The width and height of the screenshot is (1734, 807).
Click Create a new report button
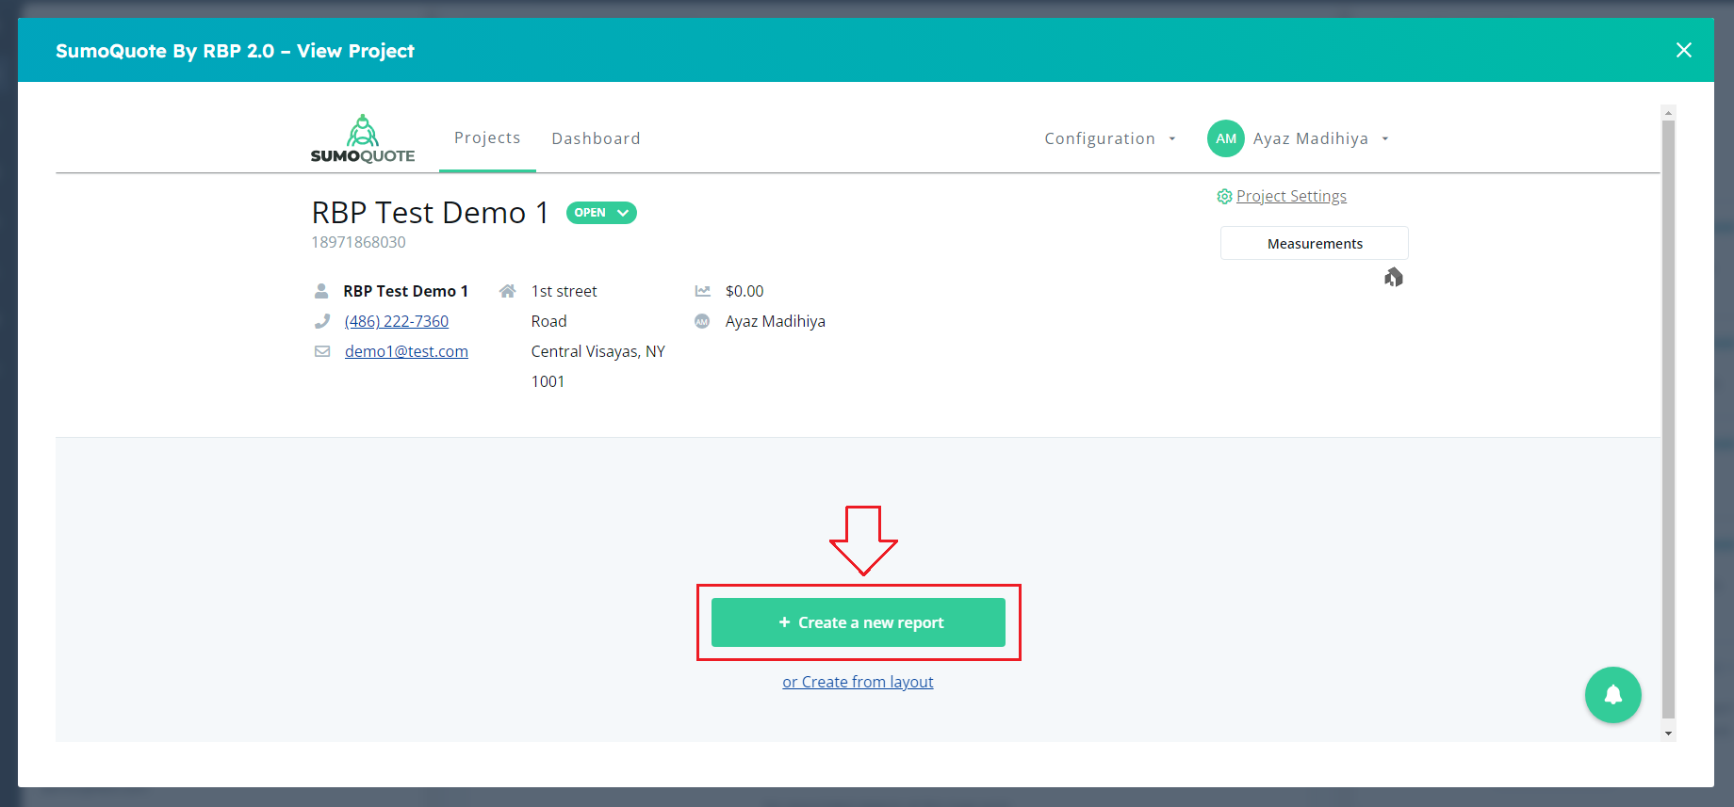[859, 622]
